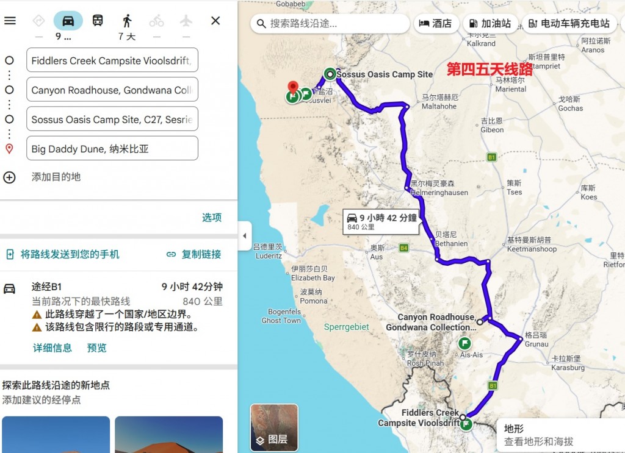
Task: Open the 选项 route options
Action: (x=212, y=217)
